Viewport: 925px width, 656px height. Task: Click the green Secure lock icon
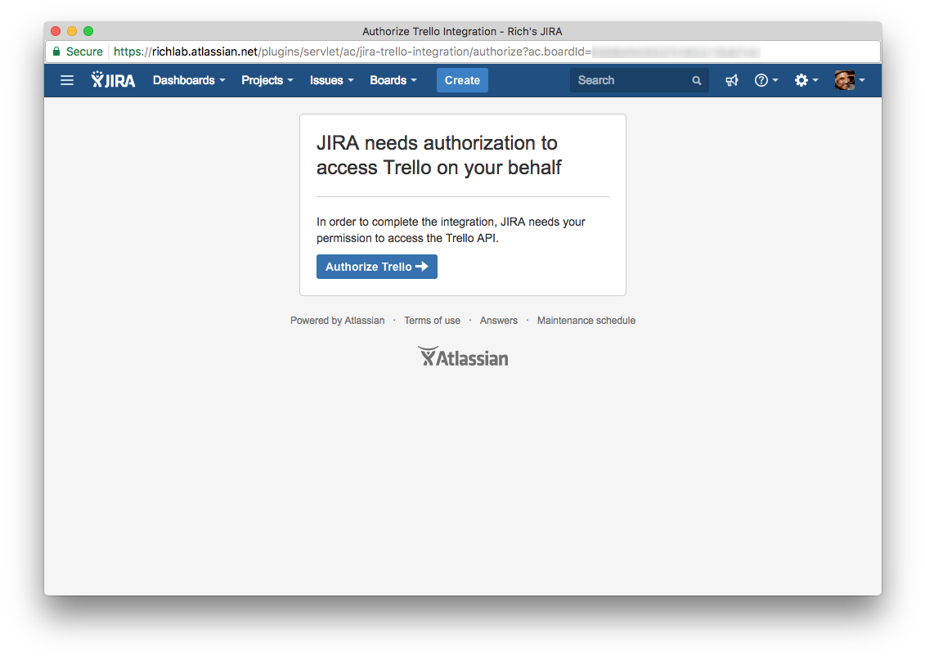click(56, 52)
